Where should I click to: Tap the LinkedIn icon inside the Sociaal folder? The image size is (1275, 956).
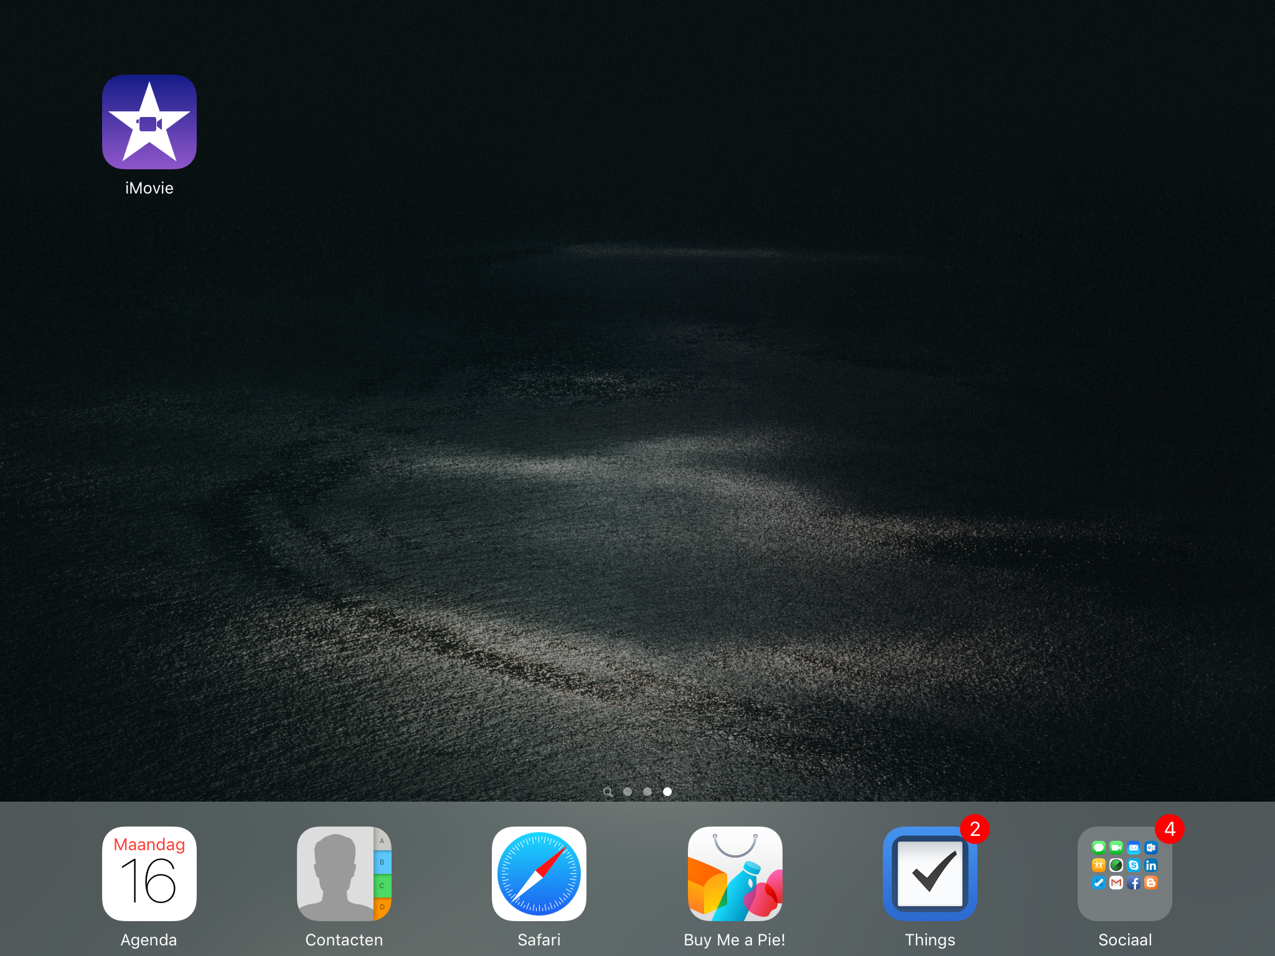point(1151,865)
